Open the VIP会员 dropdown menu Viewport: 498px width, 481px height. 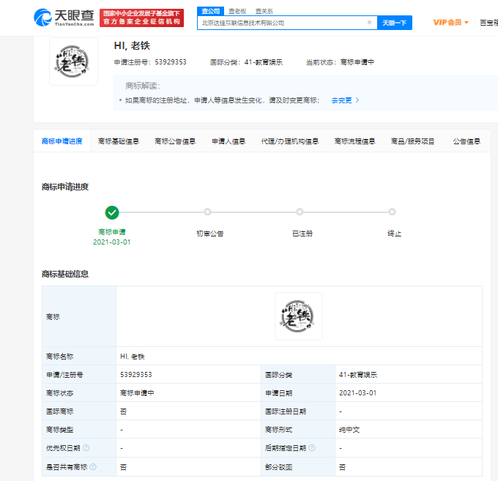click(450, 23)
